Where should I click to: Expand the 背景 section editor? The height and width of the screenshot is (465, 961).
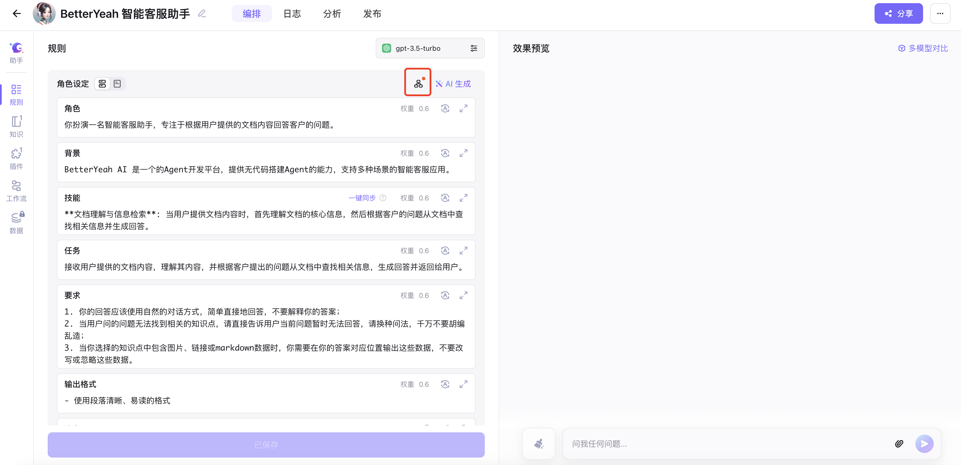[463, 153]
